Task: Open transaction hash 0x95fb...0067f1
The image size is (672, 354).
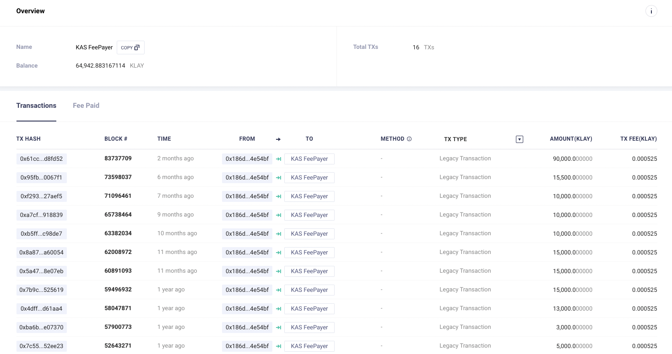Action: pos(42,178)
